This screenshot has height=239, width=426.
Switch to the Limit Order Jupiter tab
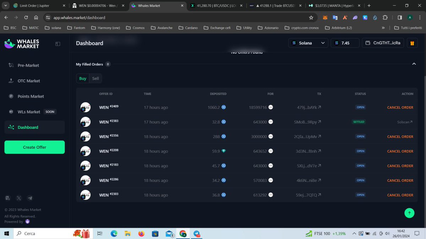(39, 6)
